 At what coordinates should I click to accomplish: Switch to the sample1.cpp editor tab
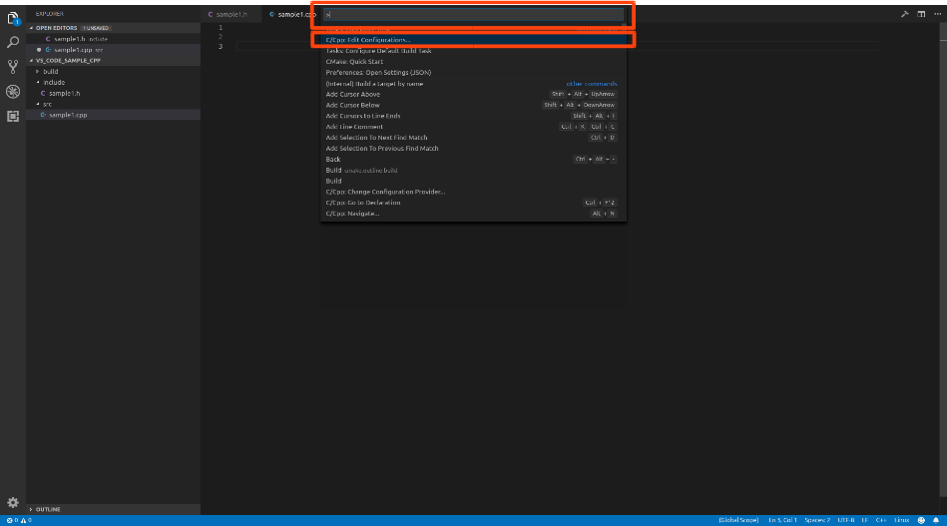coord(292,14)
